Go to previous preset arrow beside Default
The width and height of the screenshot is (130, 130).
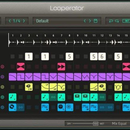[85, 21]
